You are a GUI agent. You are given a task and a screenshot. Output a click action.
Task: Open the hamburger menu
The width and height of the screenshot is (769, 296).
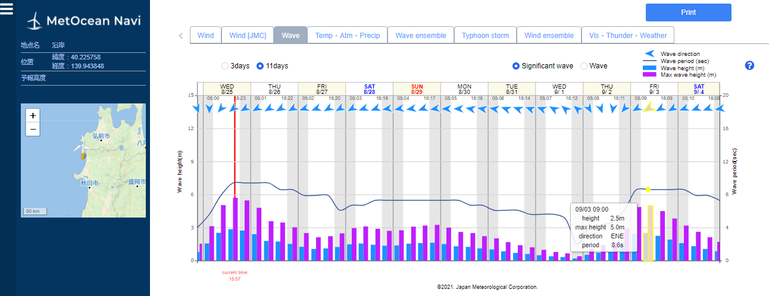point(7,10)
